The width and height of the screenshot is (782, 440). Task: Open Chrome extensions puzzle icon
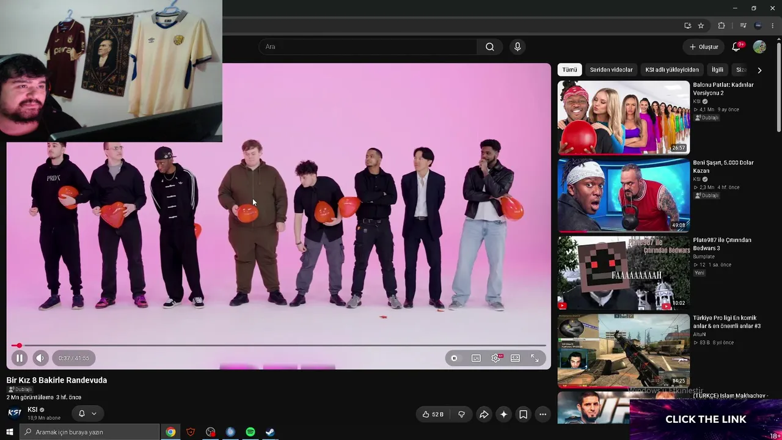point(722,26)
